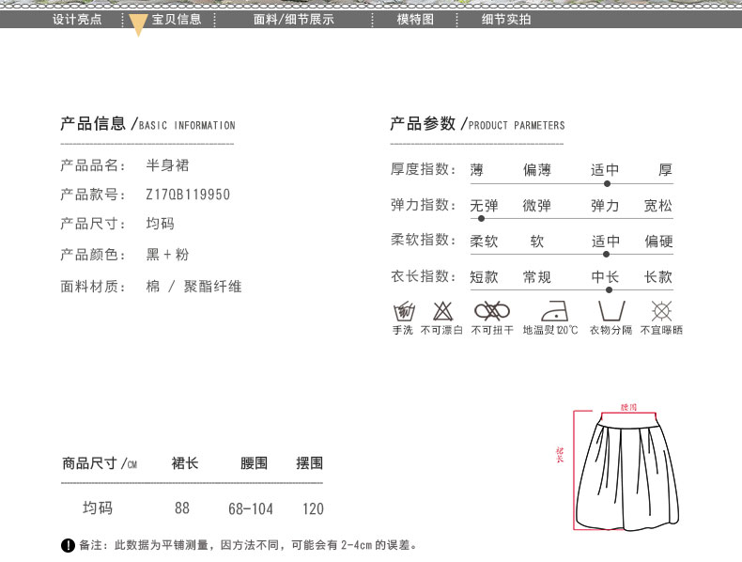
Task: Click the red 腰围 label on diagram
Action: [x=629, y=407]
